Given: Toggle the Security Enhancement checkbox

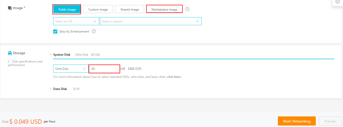Looking at the screenshot, I should coord(56,31).
